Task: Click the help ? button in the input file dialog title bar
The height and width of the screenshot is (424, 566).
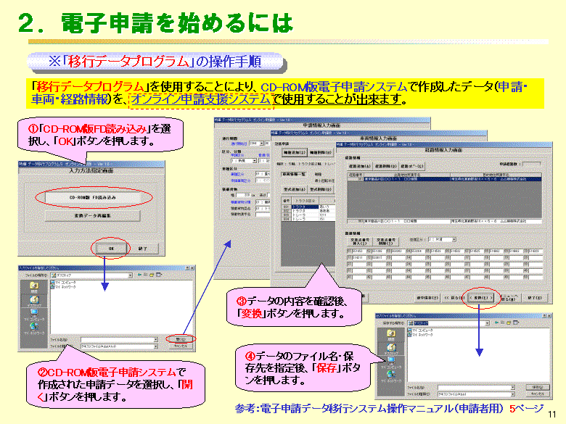Action: [187, 268]
